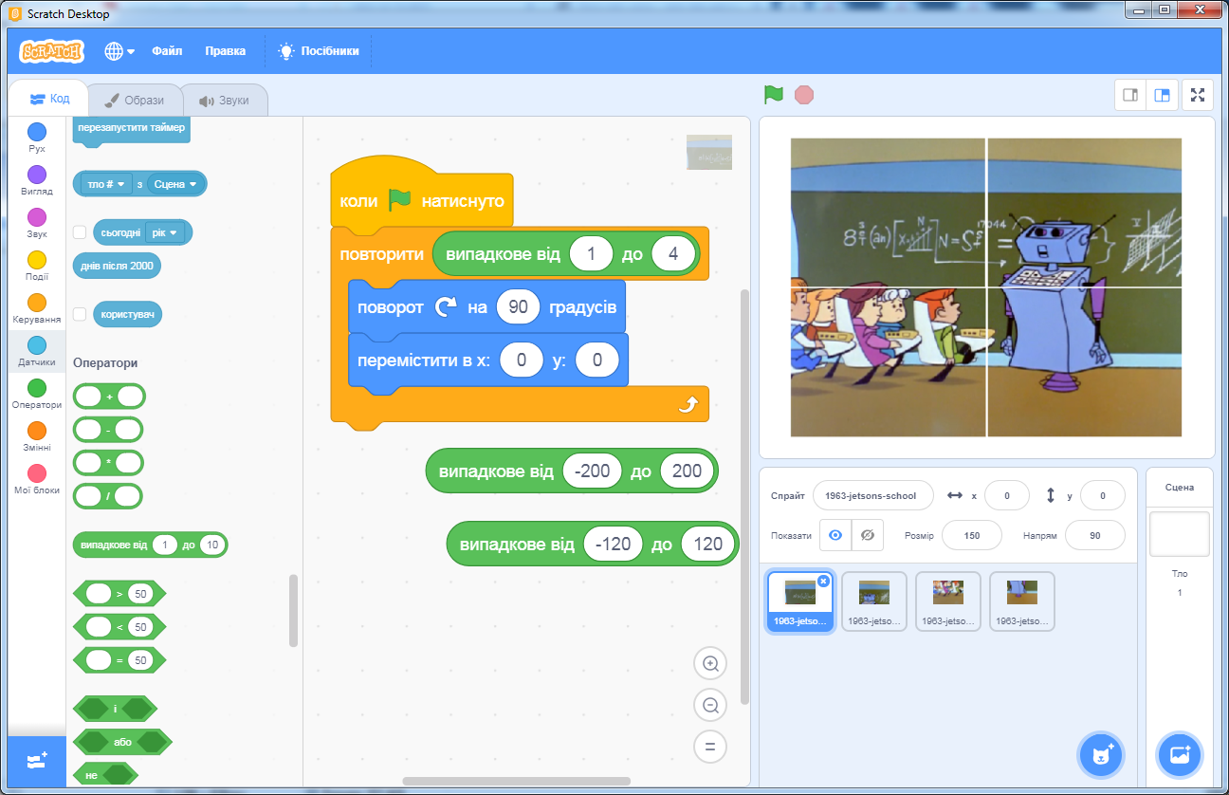Click the subtraction operator block

[x=109, y=430]
